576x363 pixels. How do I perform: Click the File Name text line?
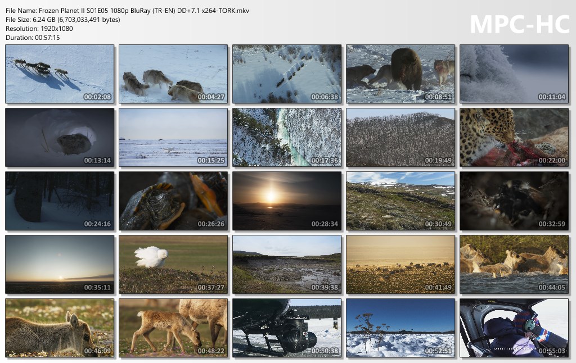127,11
